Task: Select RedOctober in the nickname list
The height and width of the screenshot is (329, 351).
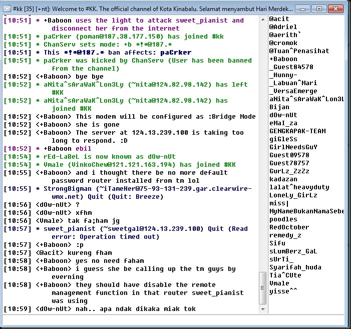Action: tap(289, 227)
